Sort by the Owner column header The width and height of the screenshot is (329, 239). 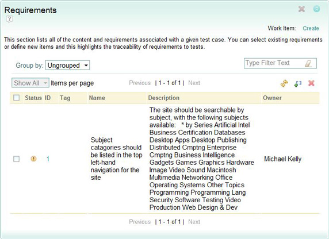[x=272, y=98]
